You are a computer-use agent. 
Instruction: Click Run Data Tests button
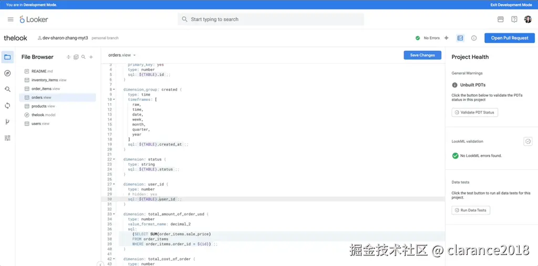471,210
